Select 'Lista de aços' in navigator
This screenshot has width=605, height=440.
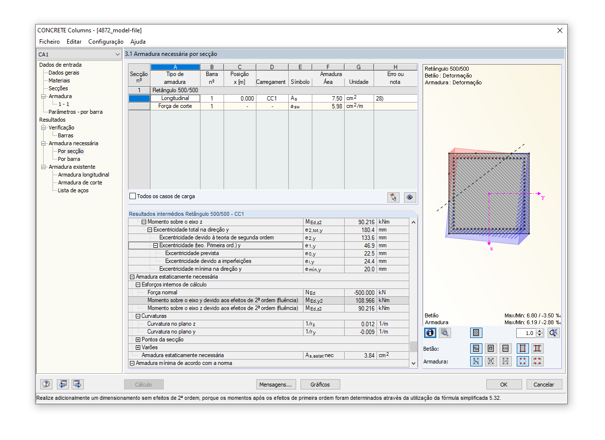point(74,190)
